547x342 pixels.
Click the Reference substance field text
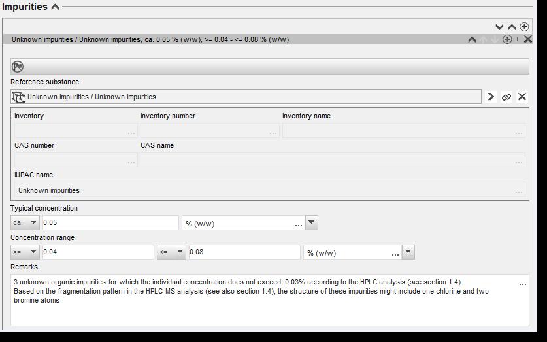91,97
